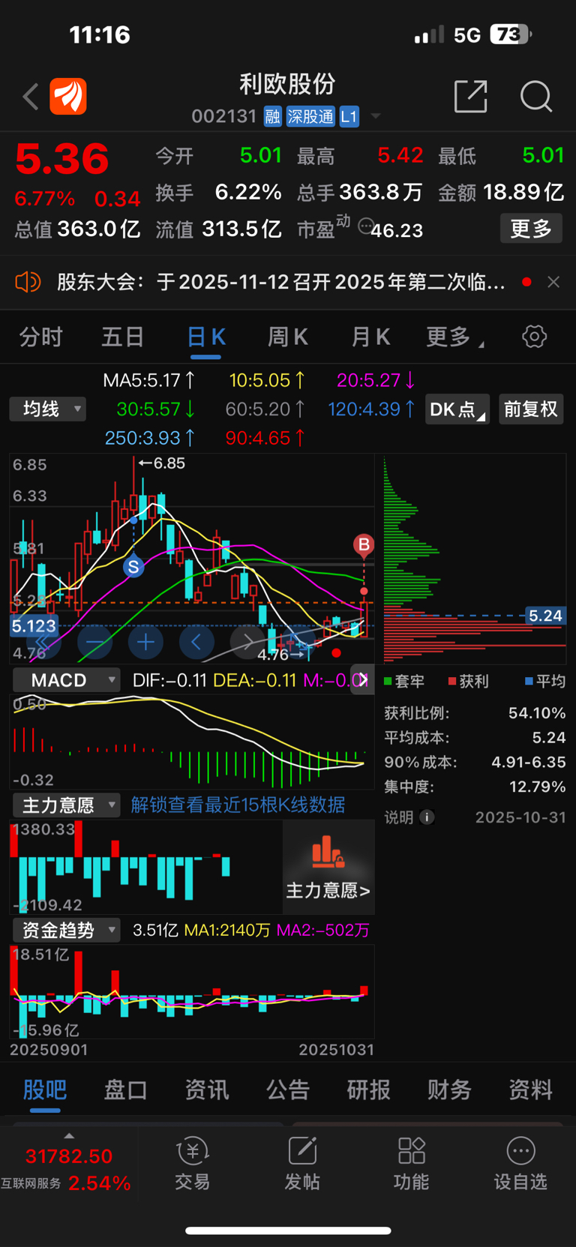
Task: Move chart right with chevron icon
Action: [x=247, y=642]
